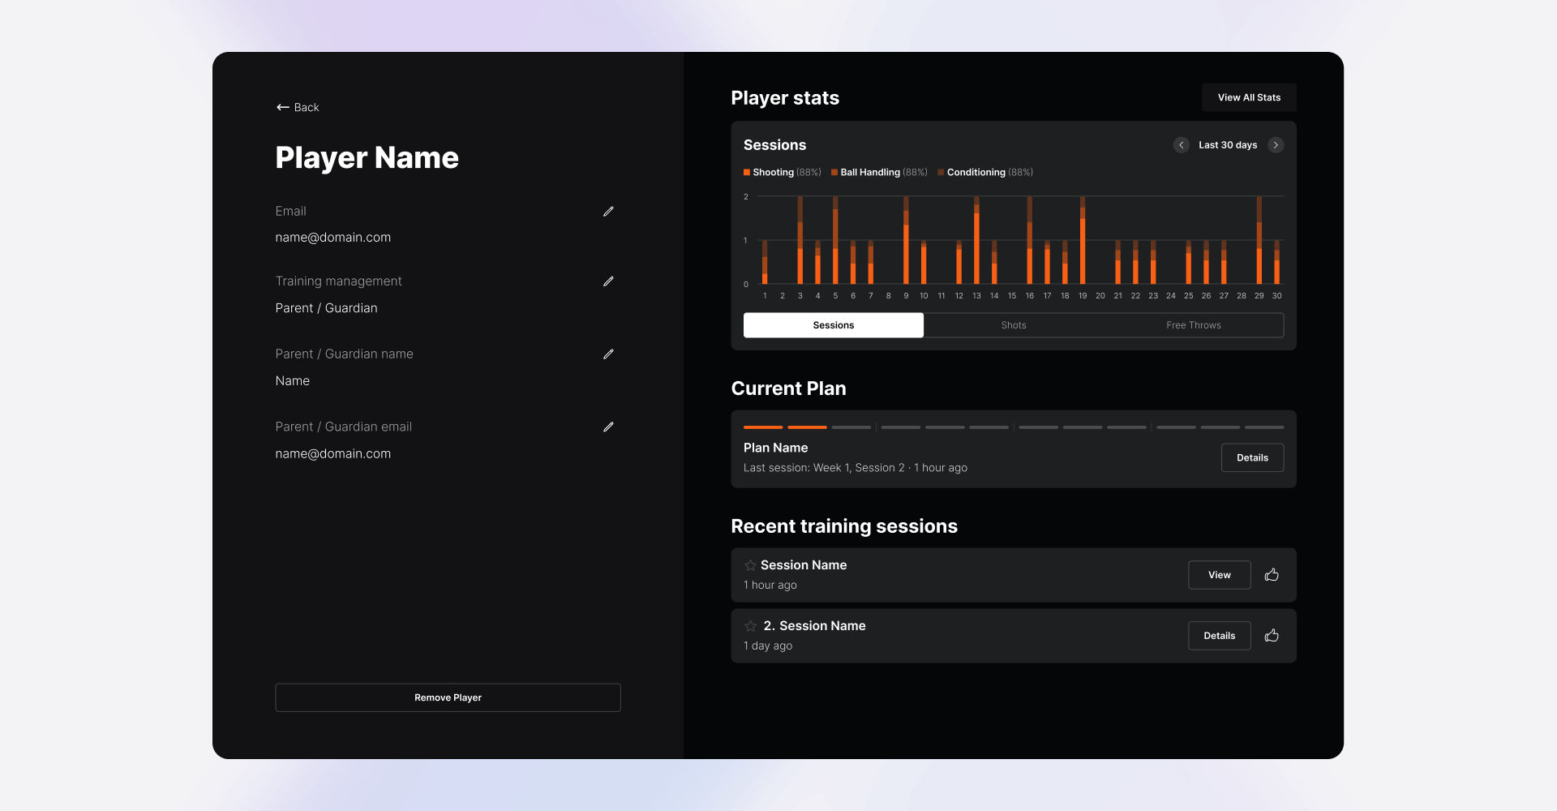Viewport: 1557px width, 811px height.
Task: Click the edit pencil for Training management
Action: point(609,281)
